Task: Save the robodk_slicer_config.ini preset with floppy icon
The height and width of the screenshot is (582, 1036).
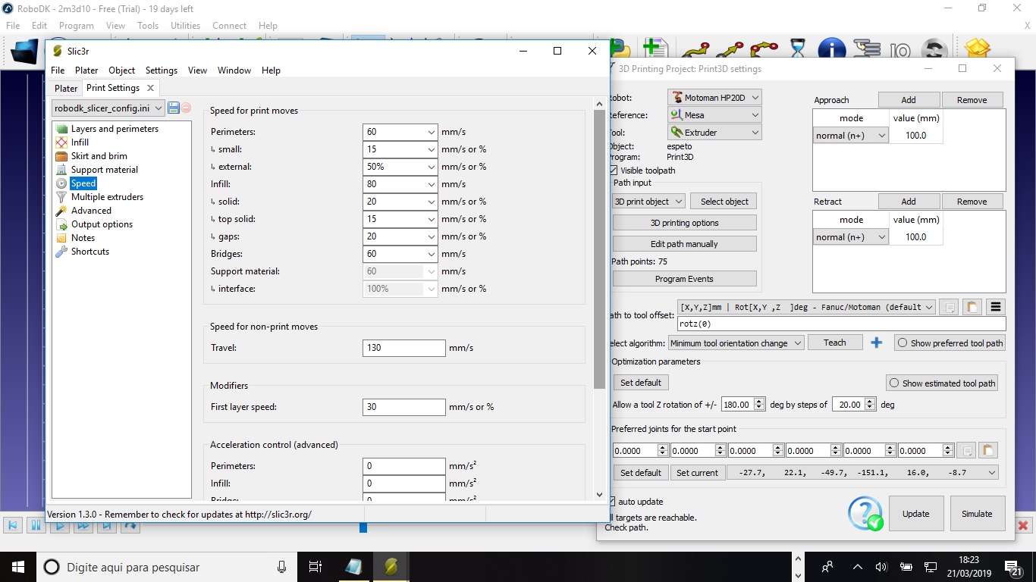Action: pos(174,108)
